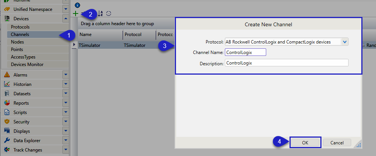Image resolution: width=376 pixels, height=156 pixels.
Task: Cancel the Create New Channel dialog
Action: 337,143
